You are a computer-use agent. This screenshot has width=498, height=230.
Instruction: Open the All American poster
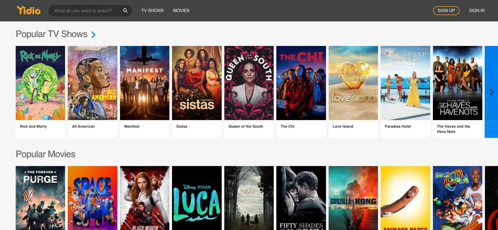click(x=92, y=83)
